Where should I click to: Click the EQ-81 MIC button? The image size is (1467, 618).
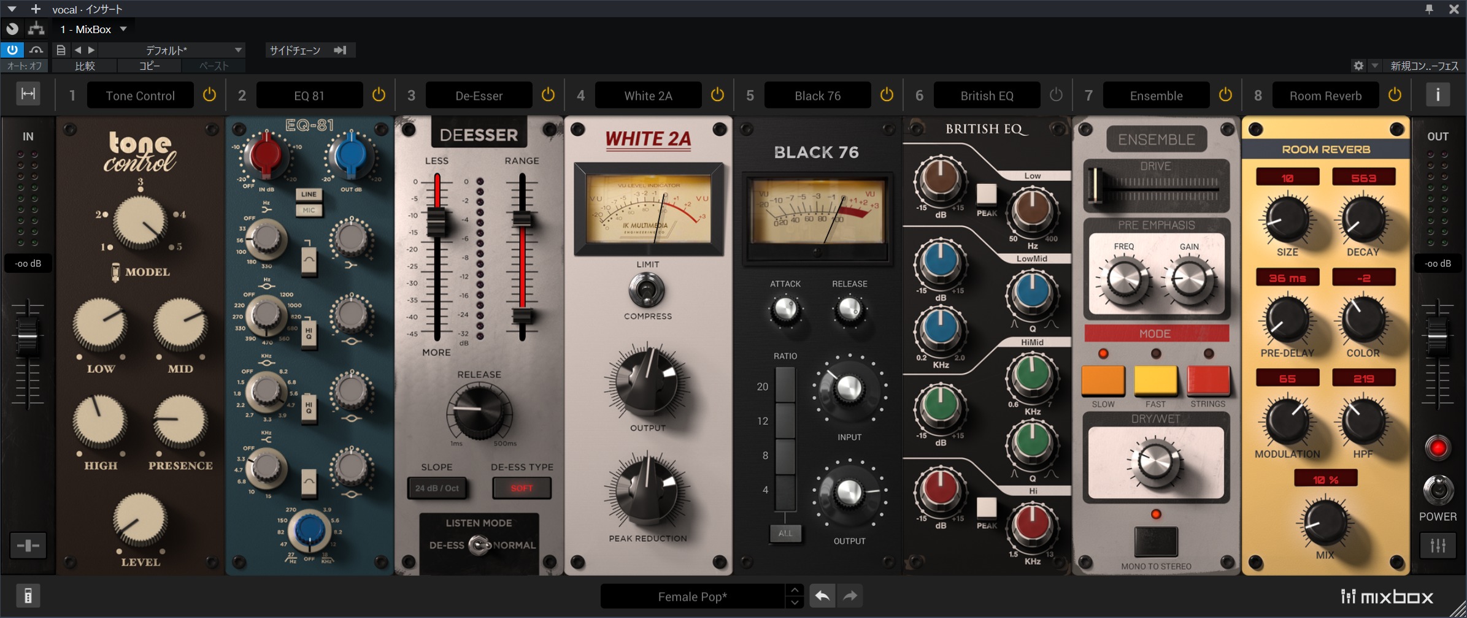(309, 210)
